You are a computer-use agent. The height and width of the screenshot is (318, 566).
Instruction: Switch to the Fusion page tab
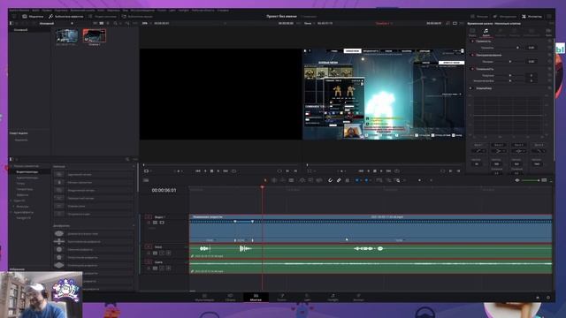(281, 297)
